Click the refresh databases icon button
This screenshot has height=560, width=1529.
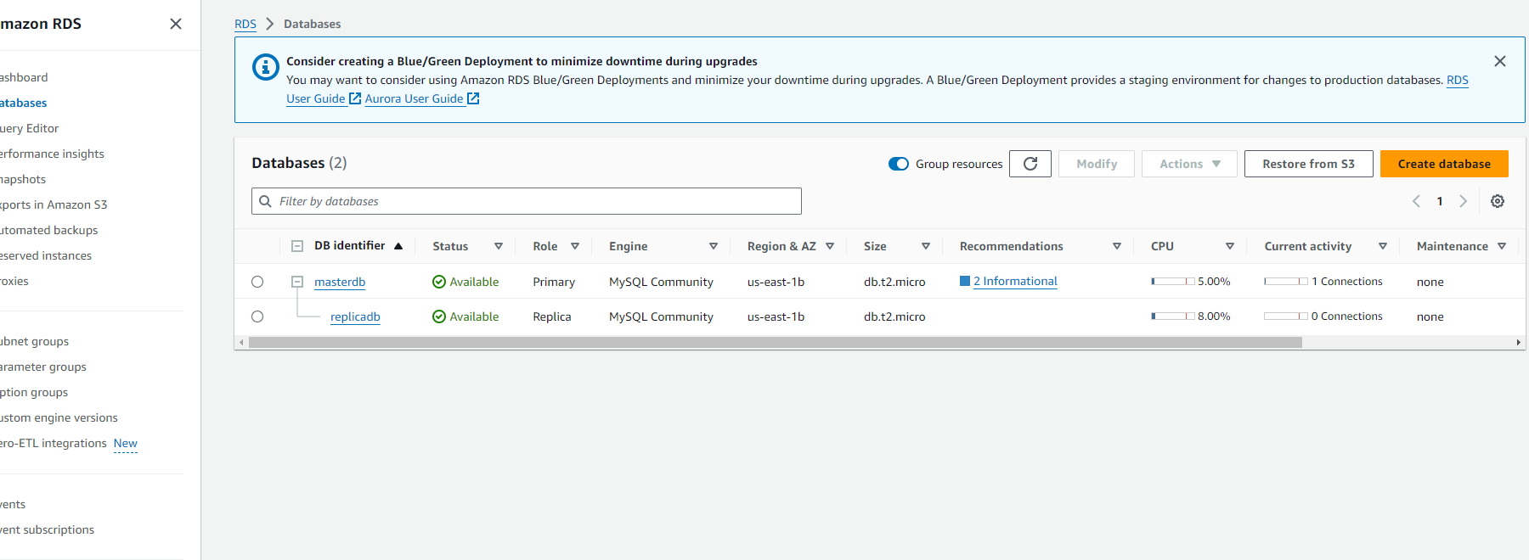1030,164
